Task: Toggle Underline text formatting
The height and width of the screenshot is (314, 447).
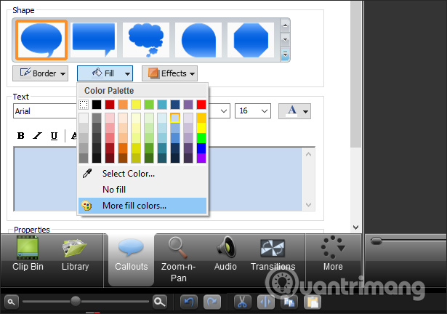Action: (x=55, y=136)
